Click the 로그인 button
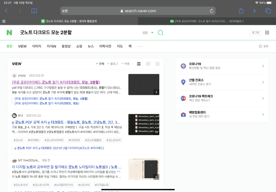 (x=256, y=32)
